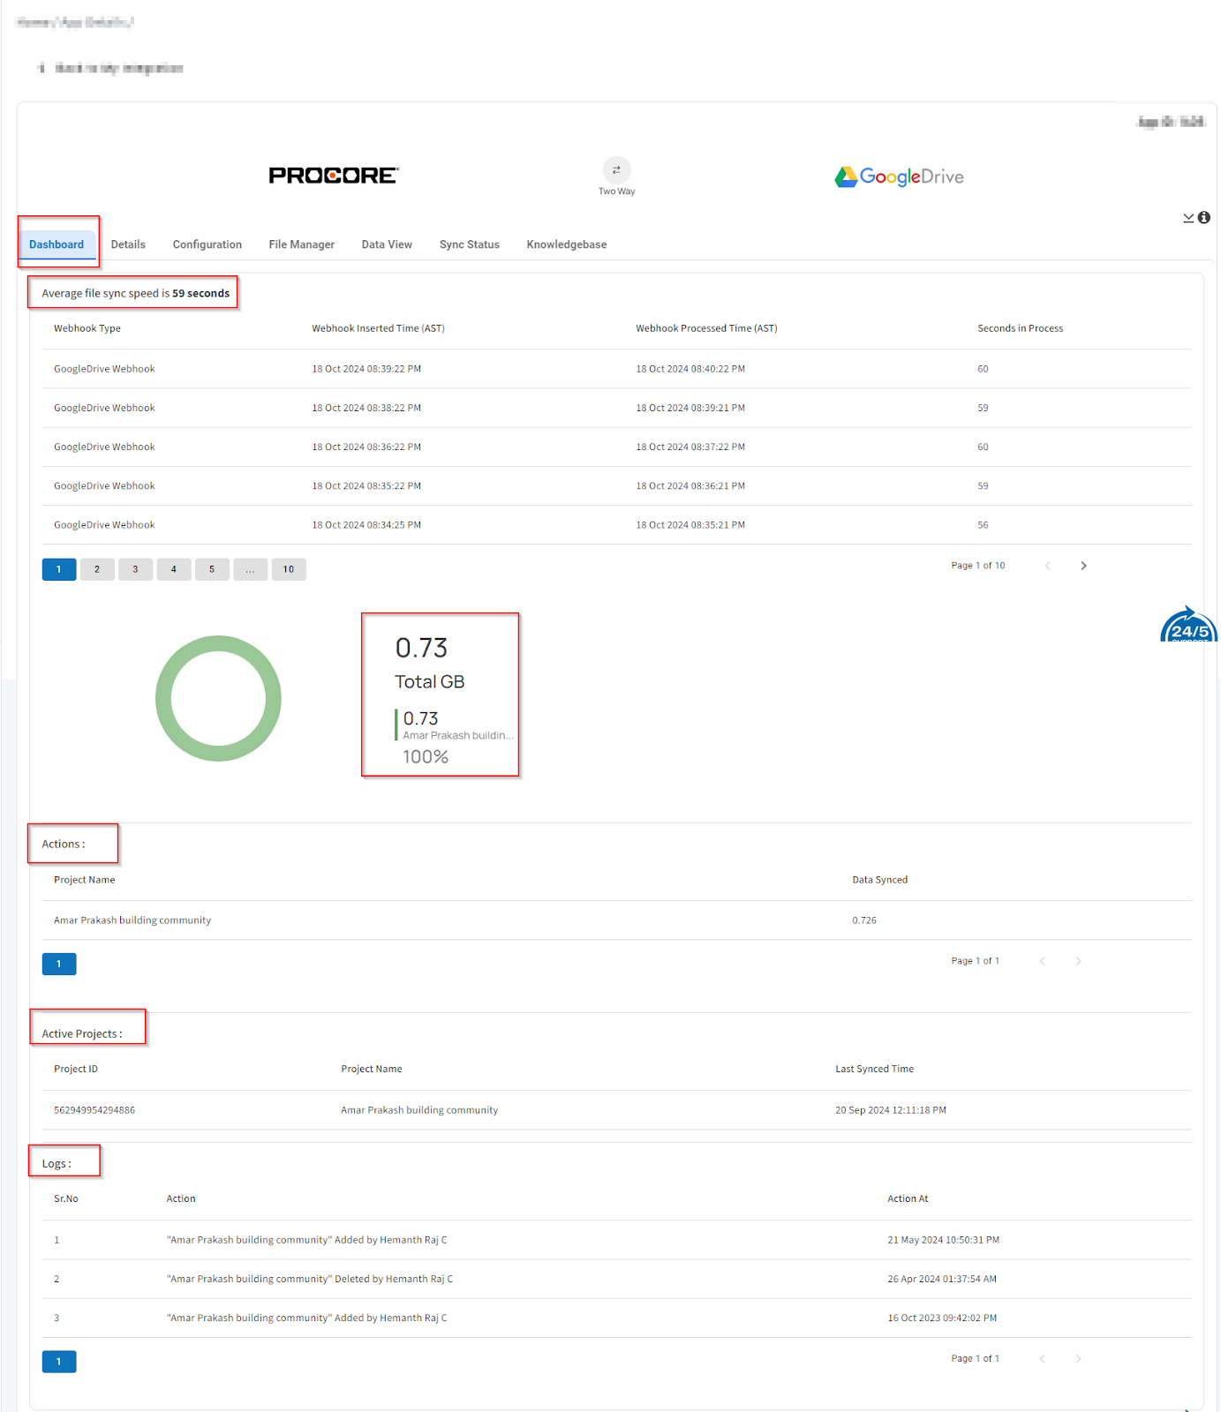Click previous arrow in Logs pagination

coord(1042,1359)
